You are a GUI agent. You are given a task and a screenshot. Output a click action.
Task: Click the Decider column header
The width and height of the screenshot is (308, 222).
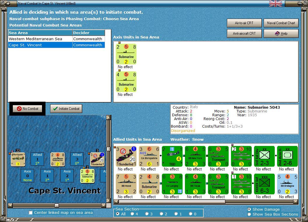(89, 33)
